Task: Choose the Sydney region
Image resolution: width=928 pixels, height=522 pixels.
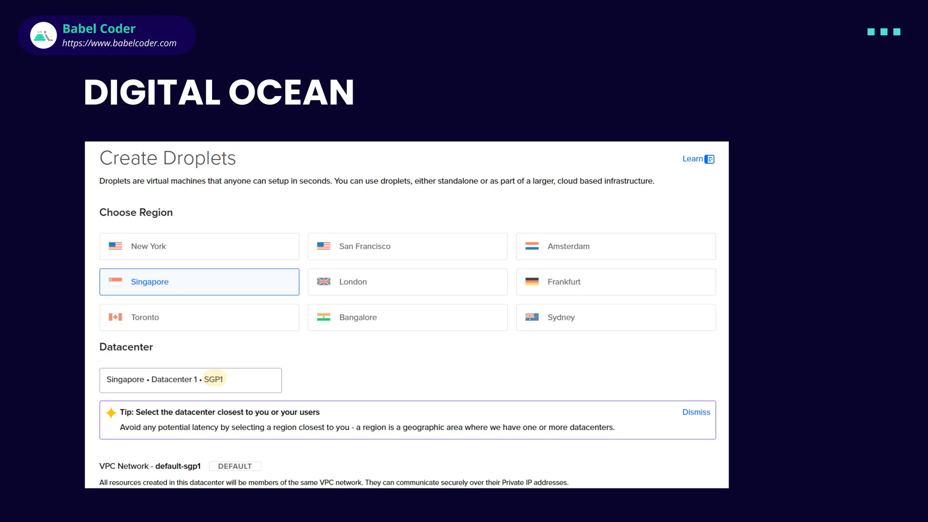Action: coord(616,317)
